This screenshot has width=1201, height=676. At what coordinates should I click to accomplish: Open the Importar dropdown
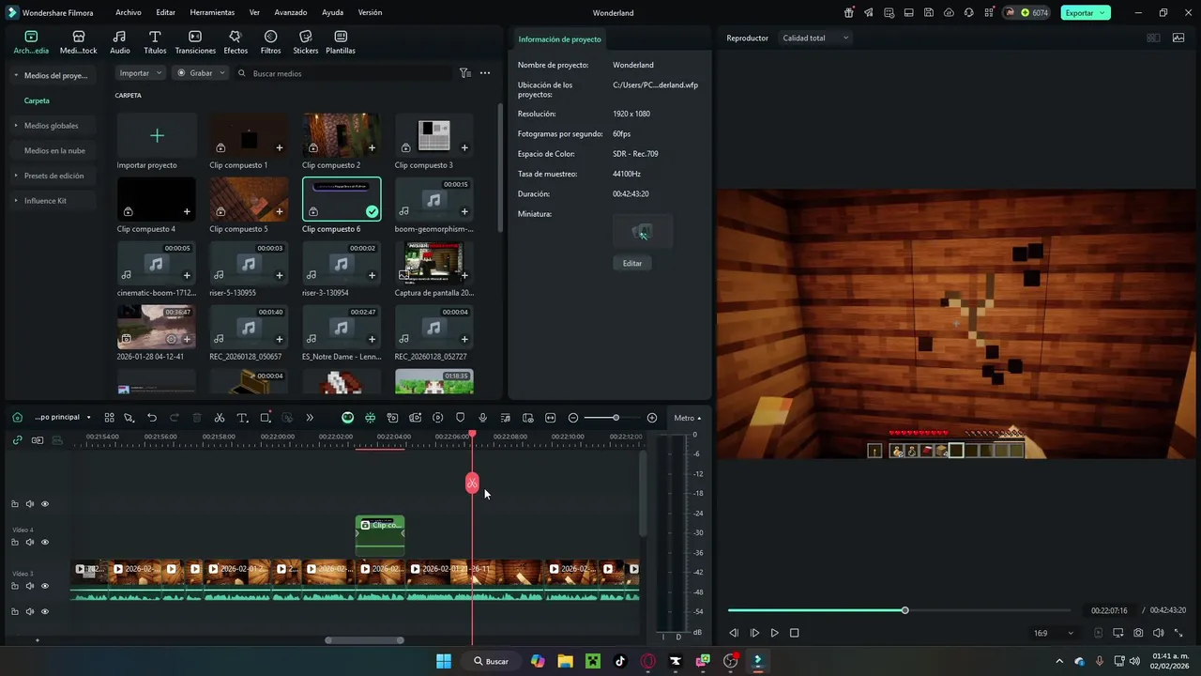pyautogui.click(x=141, y=73)
